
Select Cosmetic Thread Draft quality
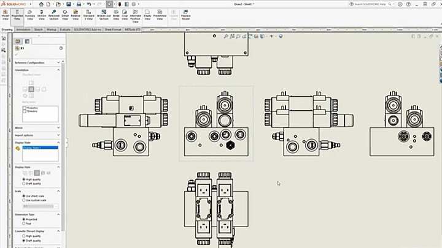pos(24,241)
